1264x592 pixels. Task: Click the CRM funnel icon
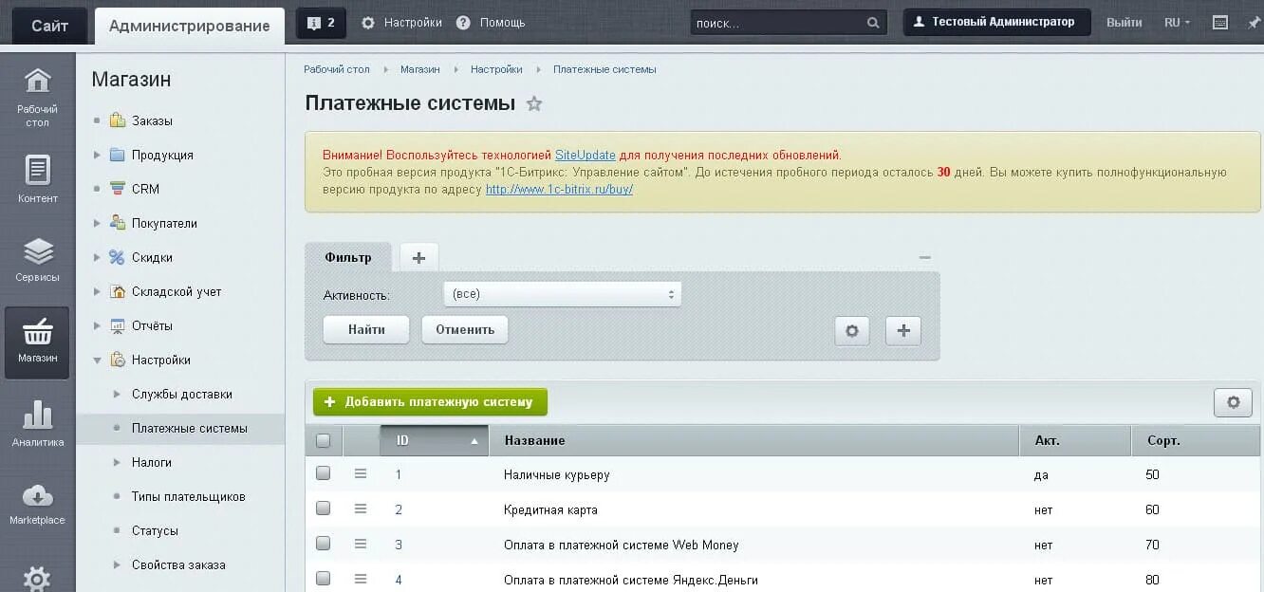tap(118, 189)
